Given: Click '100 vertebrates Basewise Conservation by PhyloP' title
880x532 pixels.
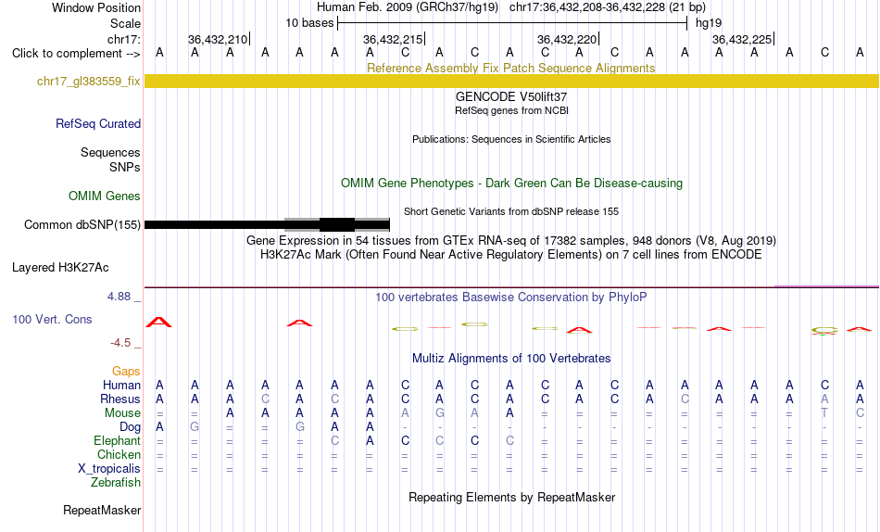Looking at the screenshot, I should [511, 298].
